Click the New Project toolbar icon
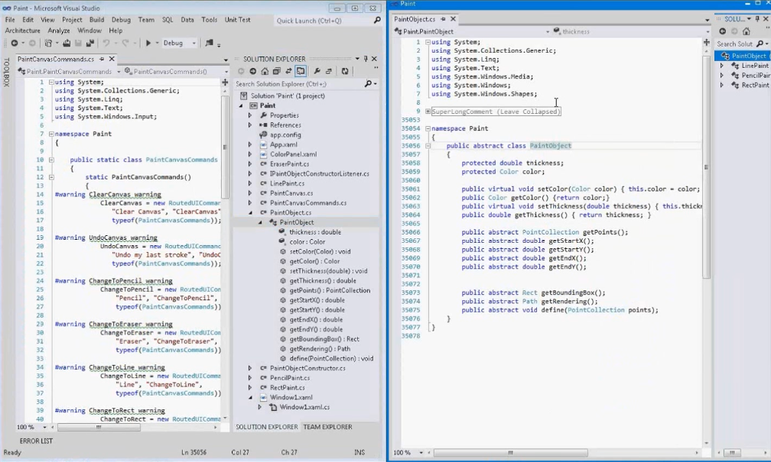 [x=48, y=44]
